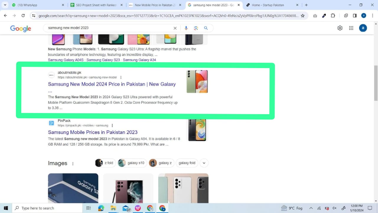Open more options for PinPack result
Viewport: 378px width, 213px height.
(112, 125)
